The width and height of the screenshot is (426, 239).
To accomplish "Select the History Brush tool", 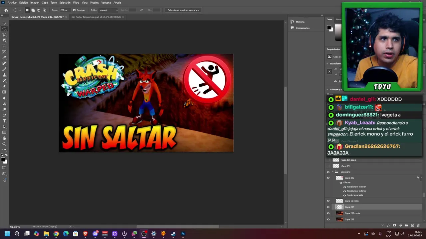I will tap(4, 81).
